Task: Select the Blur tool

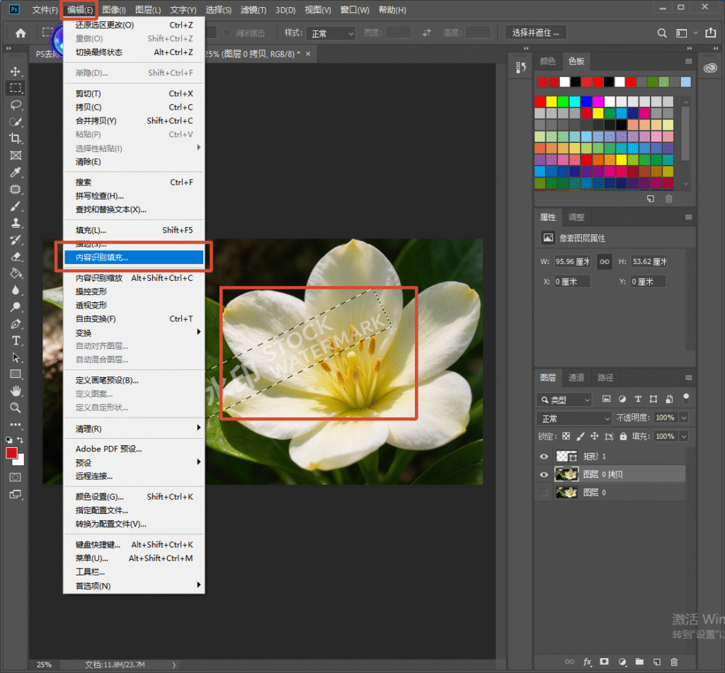Action: [16, 290]
